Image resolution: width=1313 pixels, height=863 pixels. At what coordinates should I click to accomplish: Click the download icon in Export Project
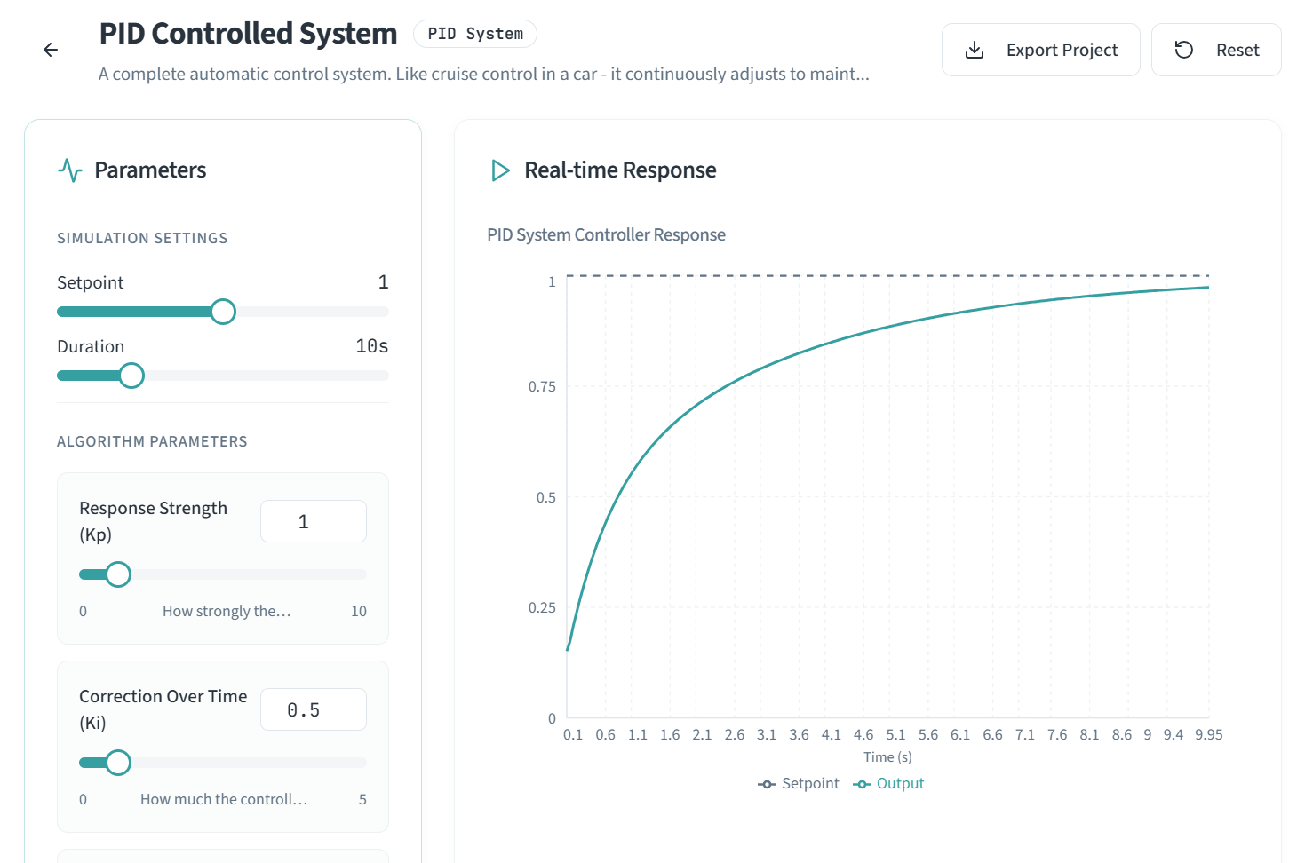pyautogui.click(x=975, y=50)
